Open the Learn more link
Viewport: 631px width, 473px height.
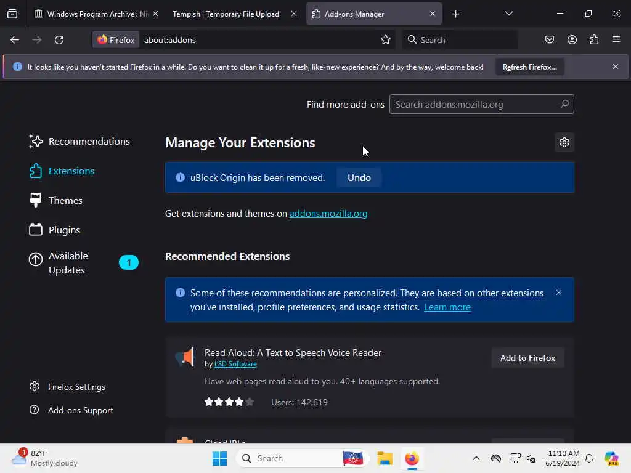(447, 307)
